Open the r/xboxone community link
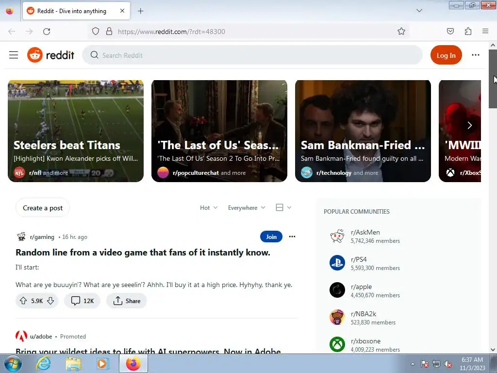Viewport: 497px width, 373px height. tap(365, 341)
